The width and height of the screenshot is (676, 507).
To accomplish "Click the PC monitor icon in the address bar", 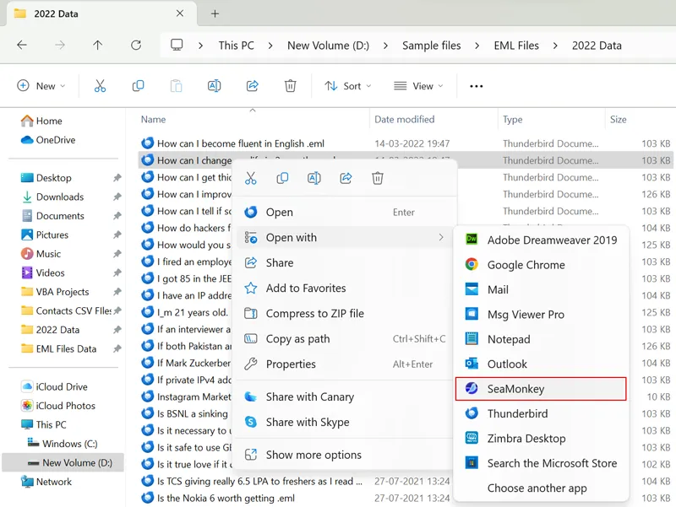I will click(x=177, y=46).
